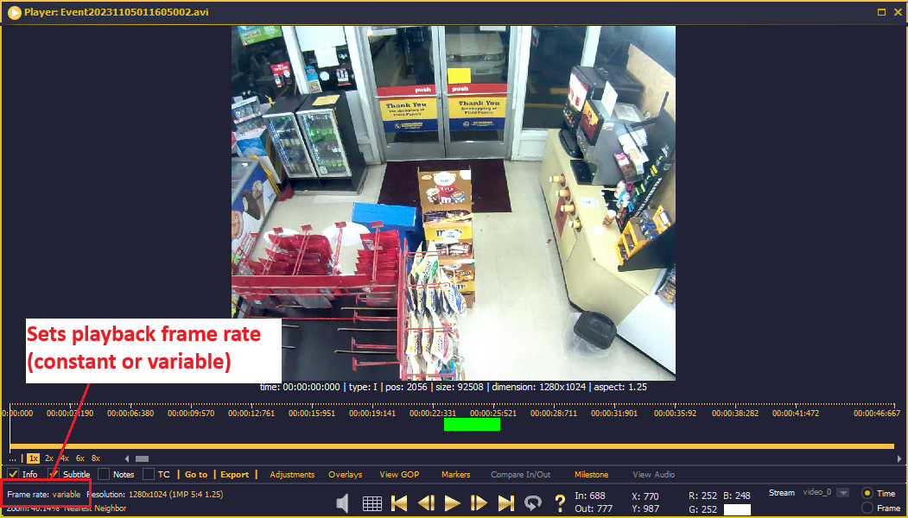Open the frame grid view icon
Screen dimensions: 908x518
click(373, 502)
